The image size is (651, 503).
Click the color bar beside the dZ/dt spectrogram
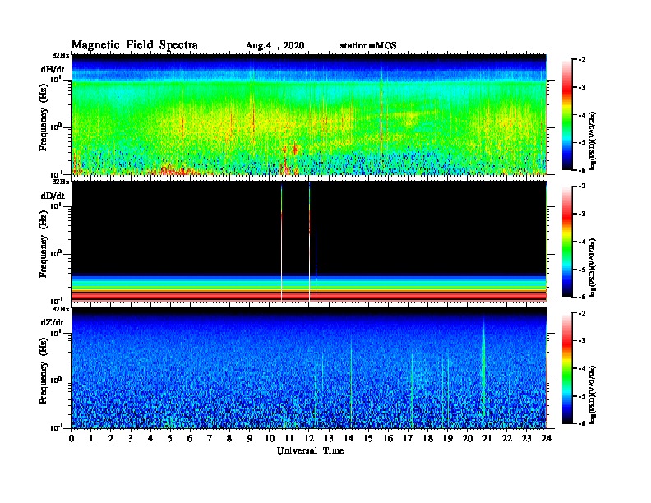tap(567, 368)
